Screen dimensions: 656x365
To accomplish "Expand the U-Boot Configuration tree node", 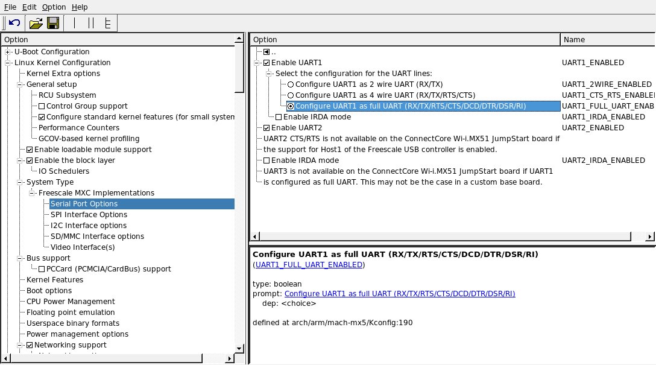I will pos(8,52).
